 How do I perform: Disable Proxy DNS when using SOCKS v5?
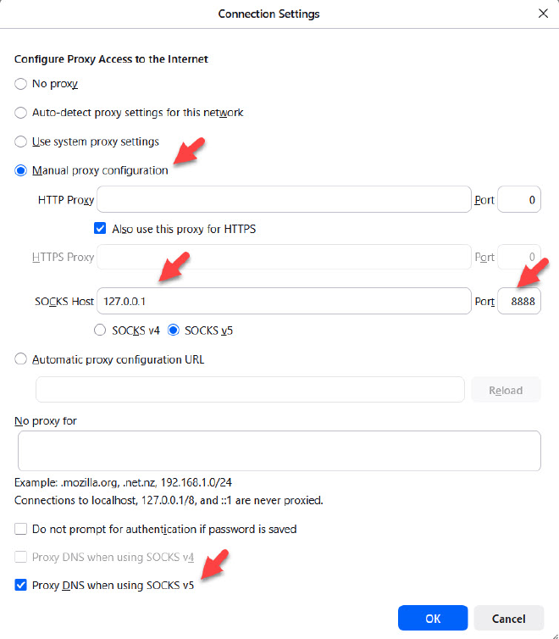pos(21,586)
